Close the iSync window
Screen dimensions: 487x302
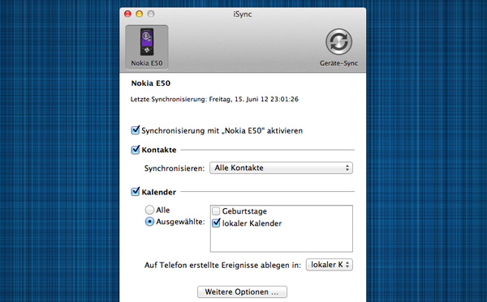pyautogui.click(x=127, y=14)
